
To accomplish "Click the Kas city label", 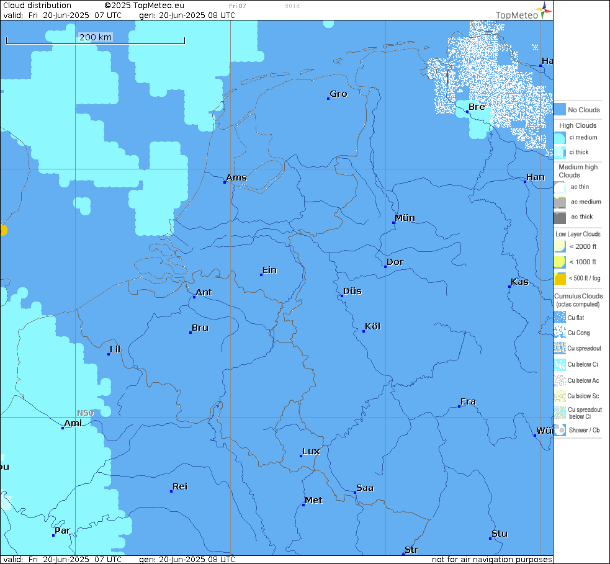I will [x=519, y=282].
